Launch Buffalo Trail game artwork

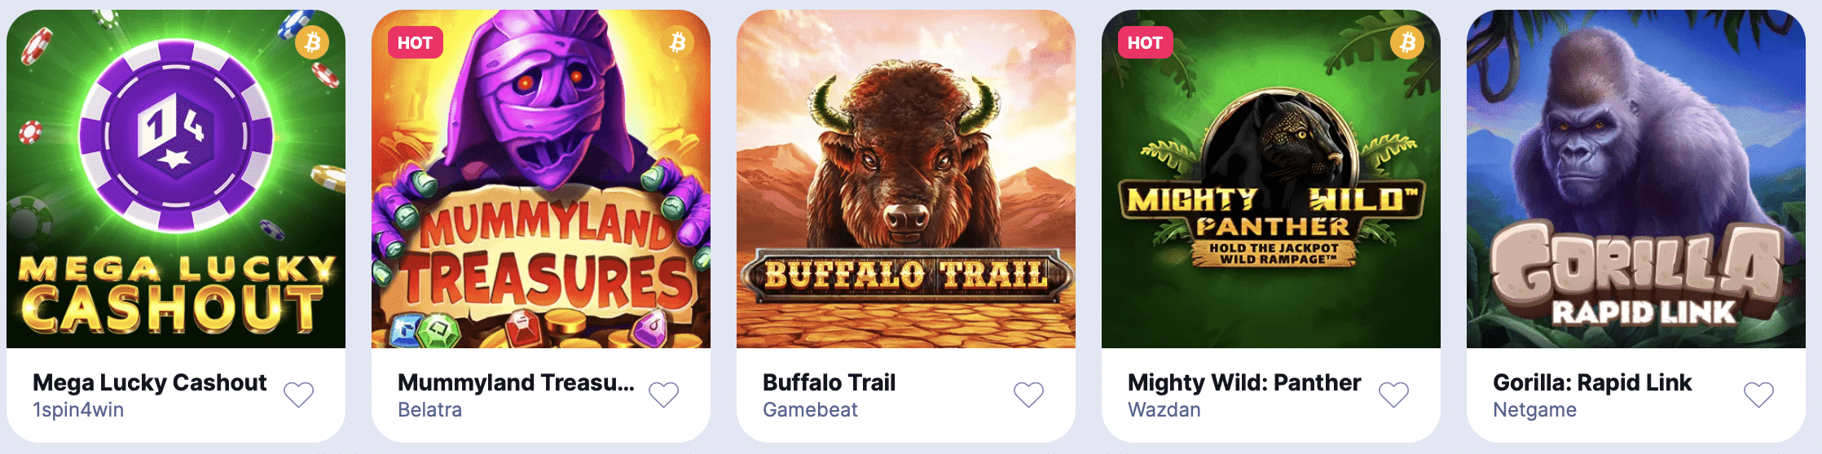[906, 179]
